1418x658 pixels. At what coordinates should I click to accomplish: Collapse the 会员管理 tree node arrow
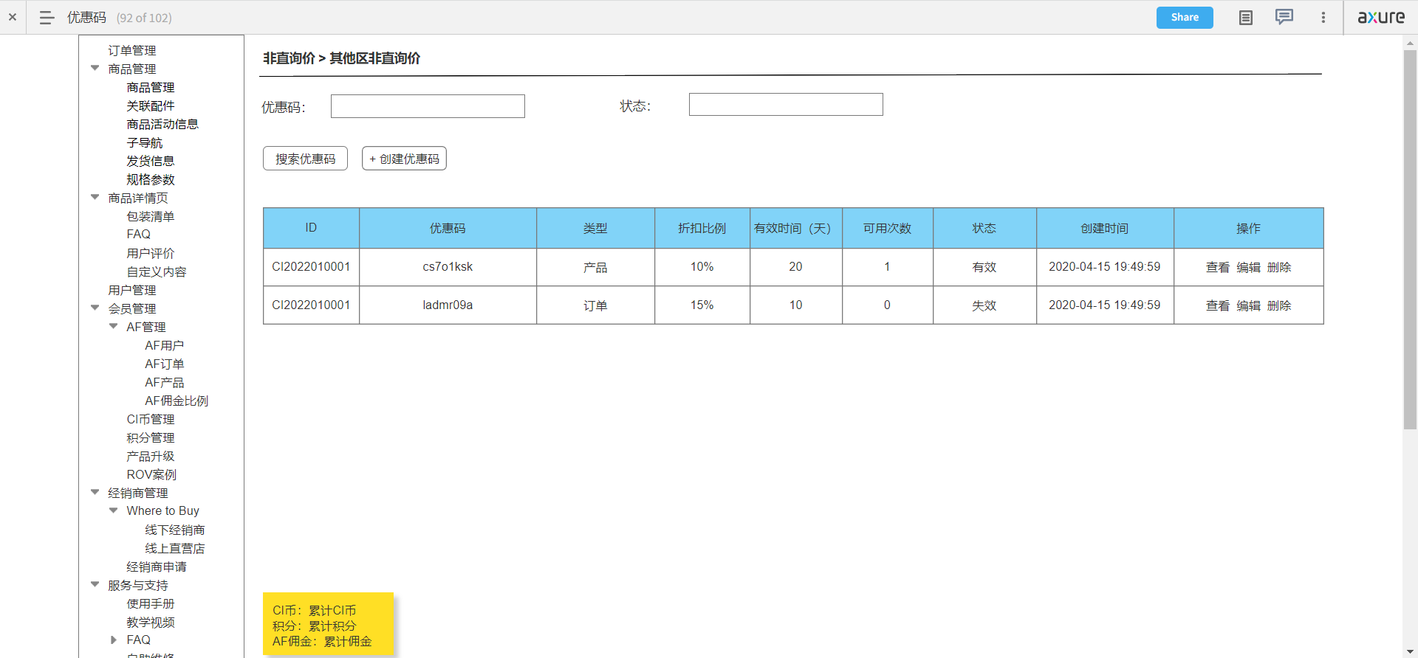(95, 308)
